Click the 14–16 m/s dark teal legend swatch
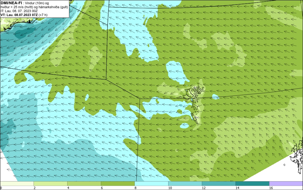The height and width of the screenshot is (190, 303). click(x=252, y=184)
